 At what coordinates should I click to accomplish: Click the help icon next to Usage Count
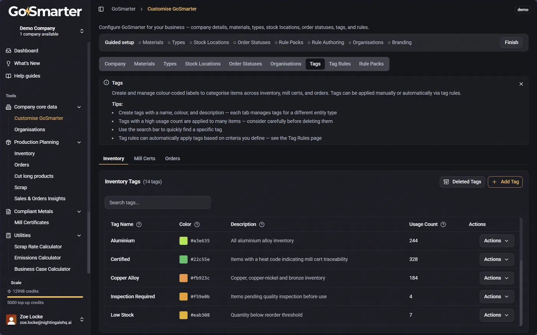443,224
